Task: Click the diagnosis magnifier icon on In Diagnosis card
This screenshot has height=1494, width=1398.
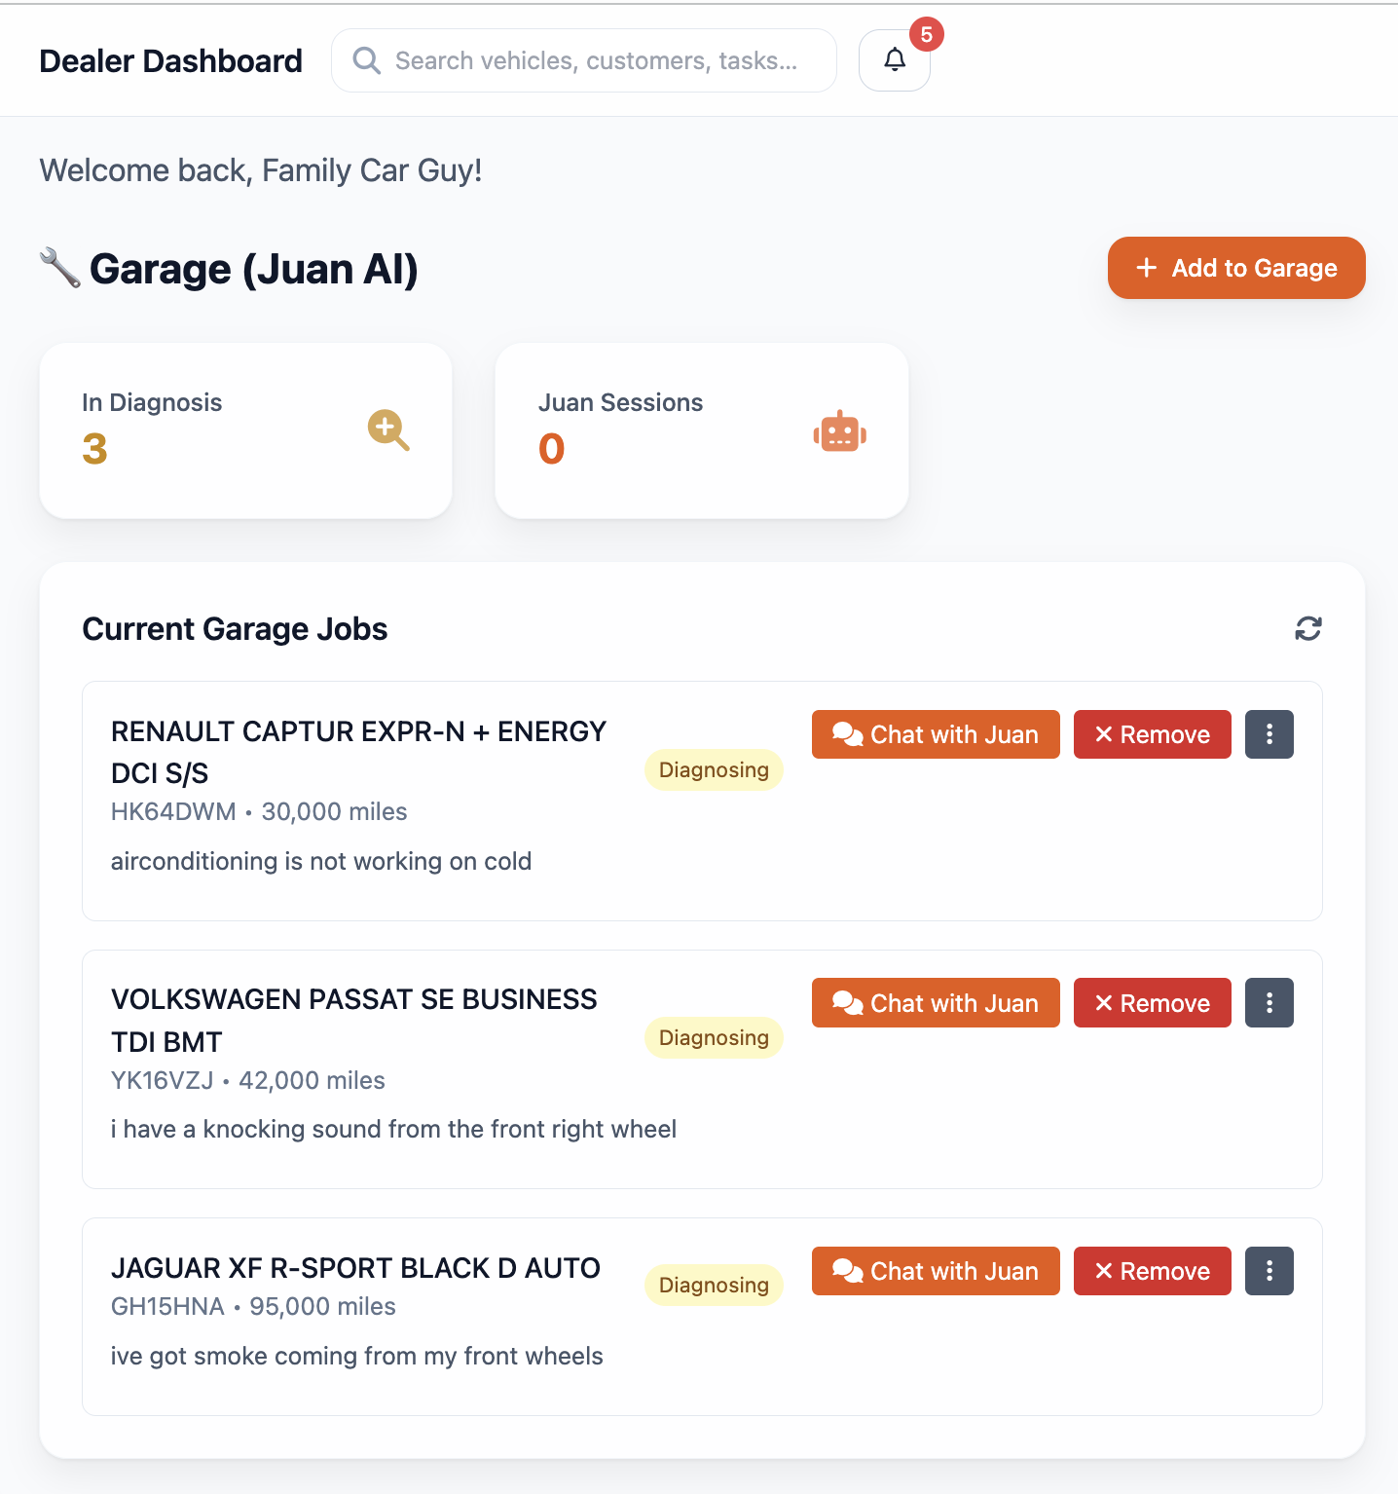Action: click(x=388, y=430)
